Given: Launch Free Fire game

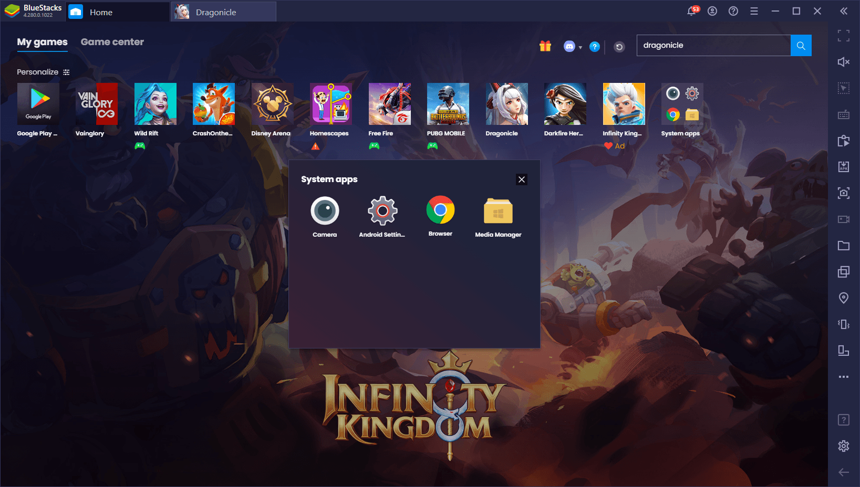Looking at the screenshot, I should point(390,104).
